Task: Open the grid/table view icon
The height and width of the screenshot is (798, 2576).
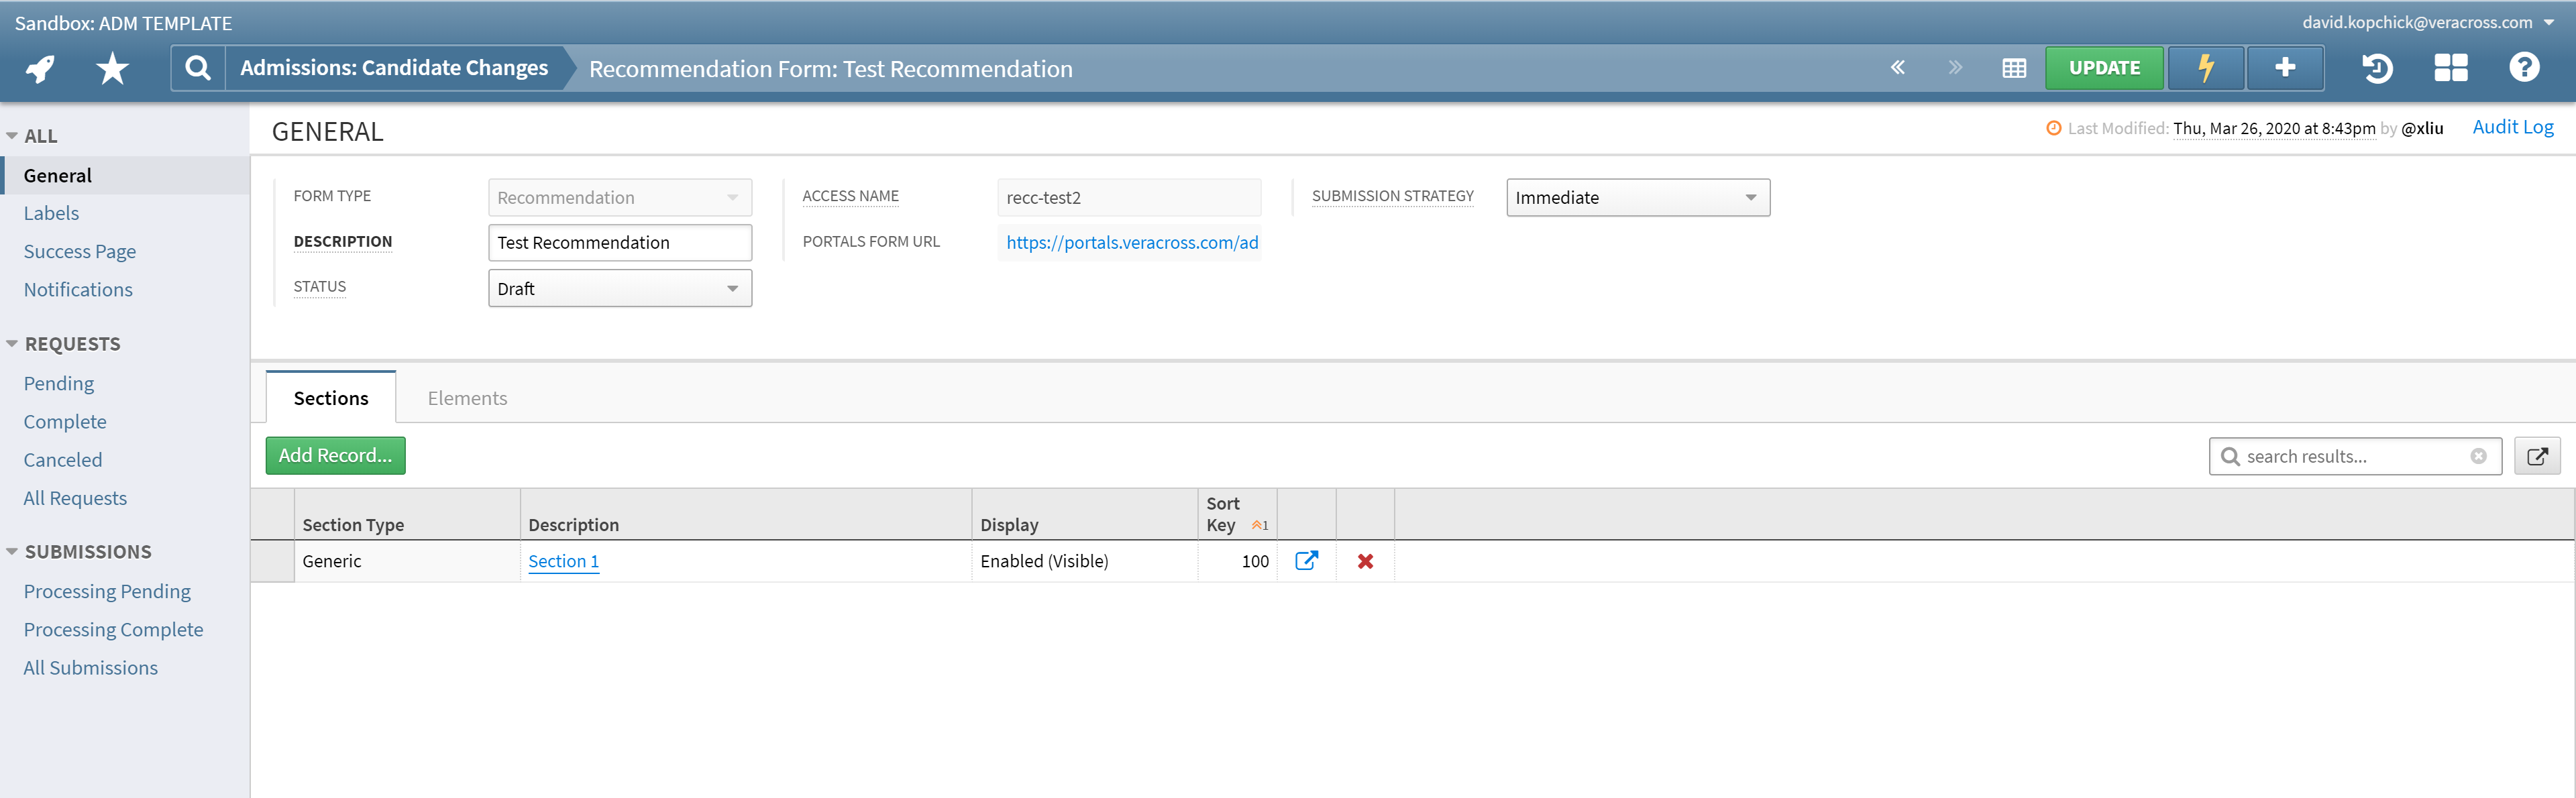Action: 2014,68
